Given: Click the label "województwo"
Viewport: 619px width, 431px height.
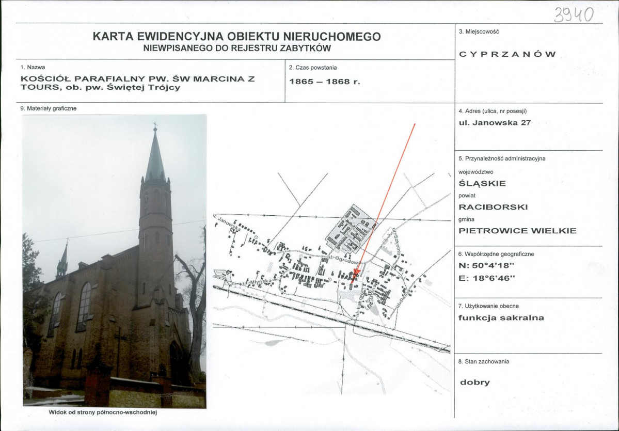Looking at the screenshot, I should click(x=475, y=172).
